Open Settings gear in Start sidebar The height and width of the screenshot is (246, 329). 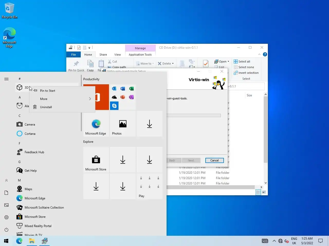pos(6,217)
